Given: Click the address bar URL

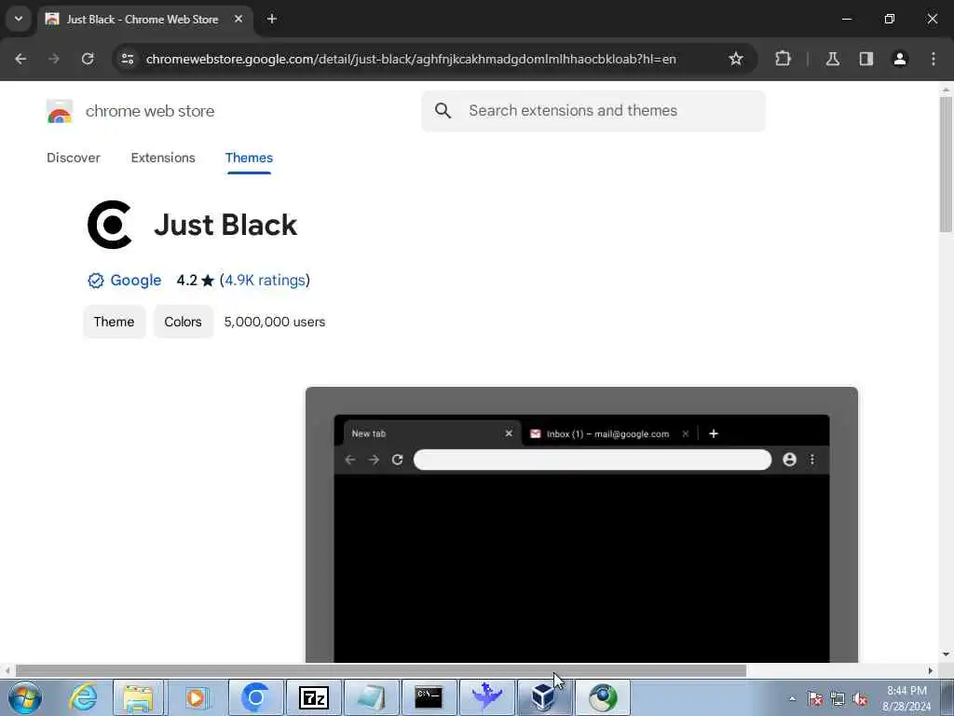Looking at the screenshot, I should click(411, 59).
